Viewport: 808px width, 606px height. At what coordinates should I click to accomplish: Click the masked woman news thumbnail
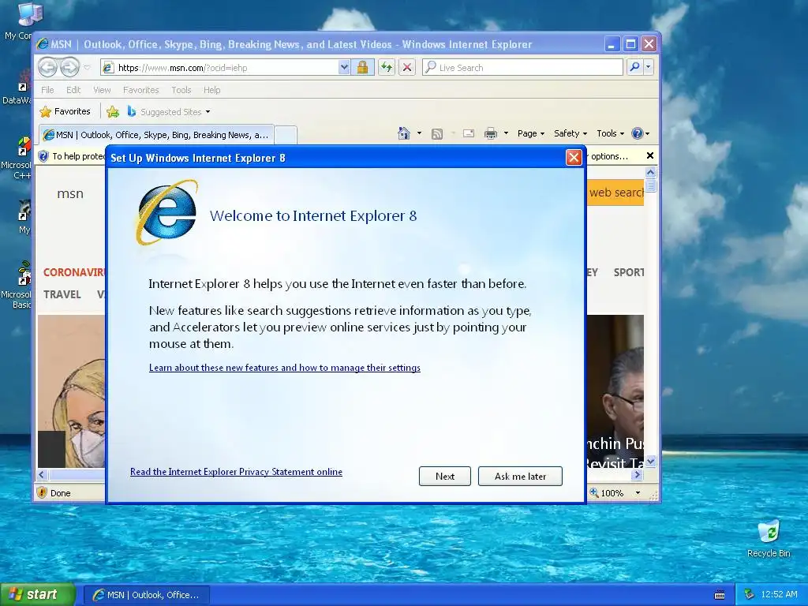coord(72,391)
